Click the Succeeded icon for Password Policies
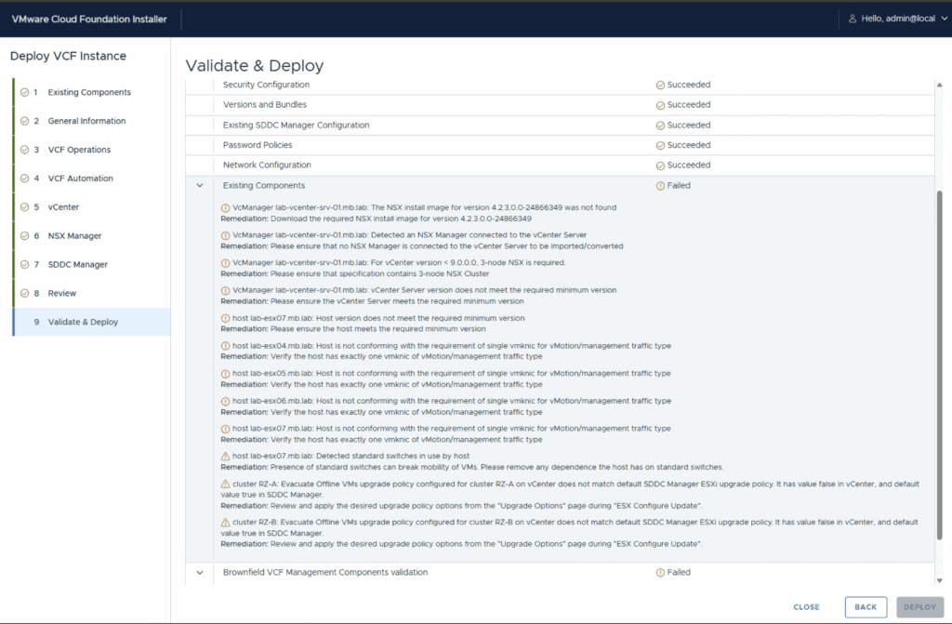 click(x=660, y=145)
